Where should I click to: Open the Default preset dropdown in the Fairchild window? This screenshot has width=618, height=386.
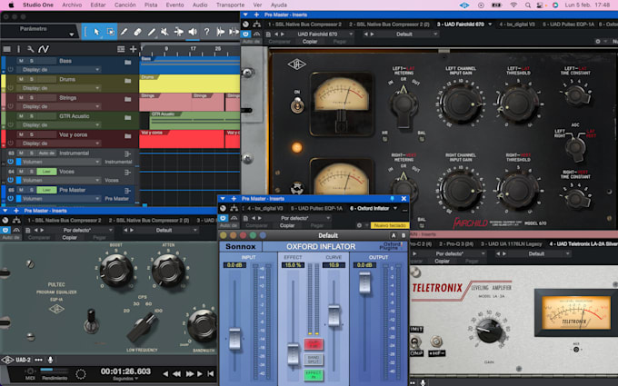(x=404, y=35)
